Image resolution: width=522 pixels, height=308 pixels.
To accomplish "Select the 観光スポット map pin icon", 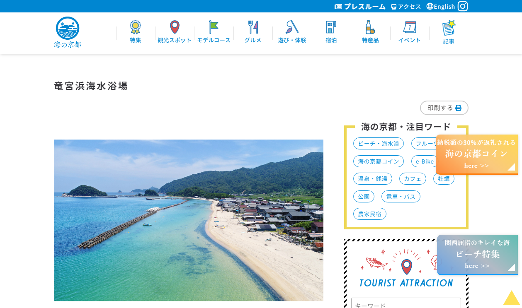I will pyautogui.click(x=175, y=27).
